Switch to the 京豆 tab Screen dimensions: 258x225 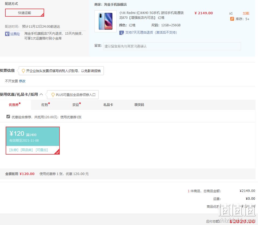(76, 105)
